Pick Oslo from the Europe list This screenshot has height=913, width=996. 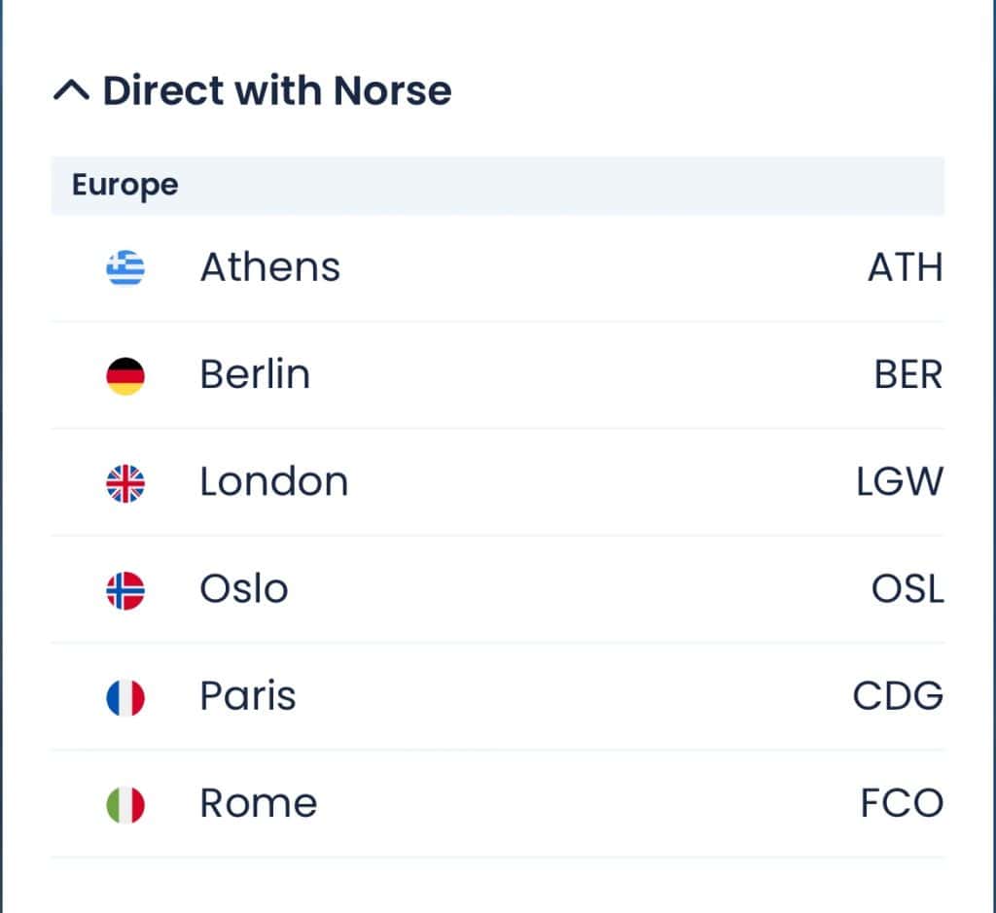pyautogui.click(x=244, y=589)
